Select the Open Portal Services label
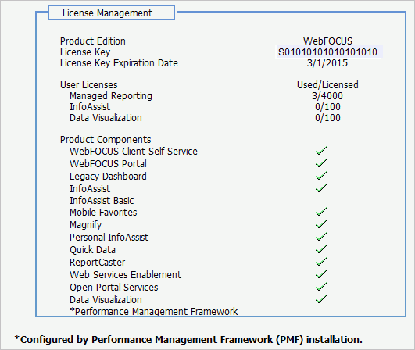The image size is (415, 350). [x=114, y=287]
